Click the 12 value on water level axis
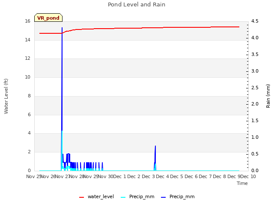Image resolution: width=274 pixels, height=205 pixels. pos(27,59)
